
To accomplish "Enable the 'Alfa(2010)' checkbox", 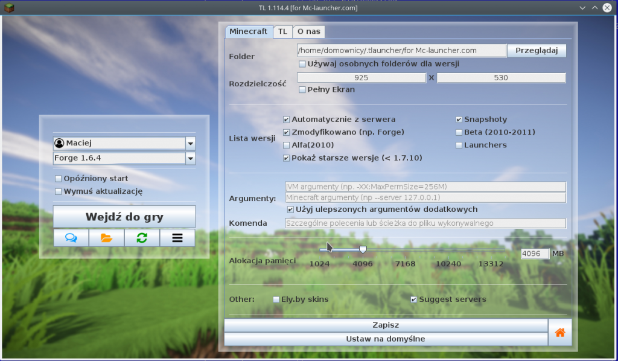I will (287, 145).
